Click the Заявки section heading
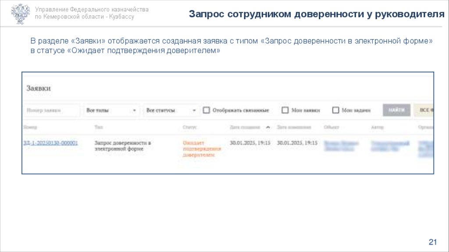The height and width of the screenshot is (252, 449). (39, 88)
